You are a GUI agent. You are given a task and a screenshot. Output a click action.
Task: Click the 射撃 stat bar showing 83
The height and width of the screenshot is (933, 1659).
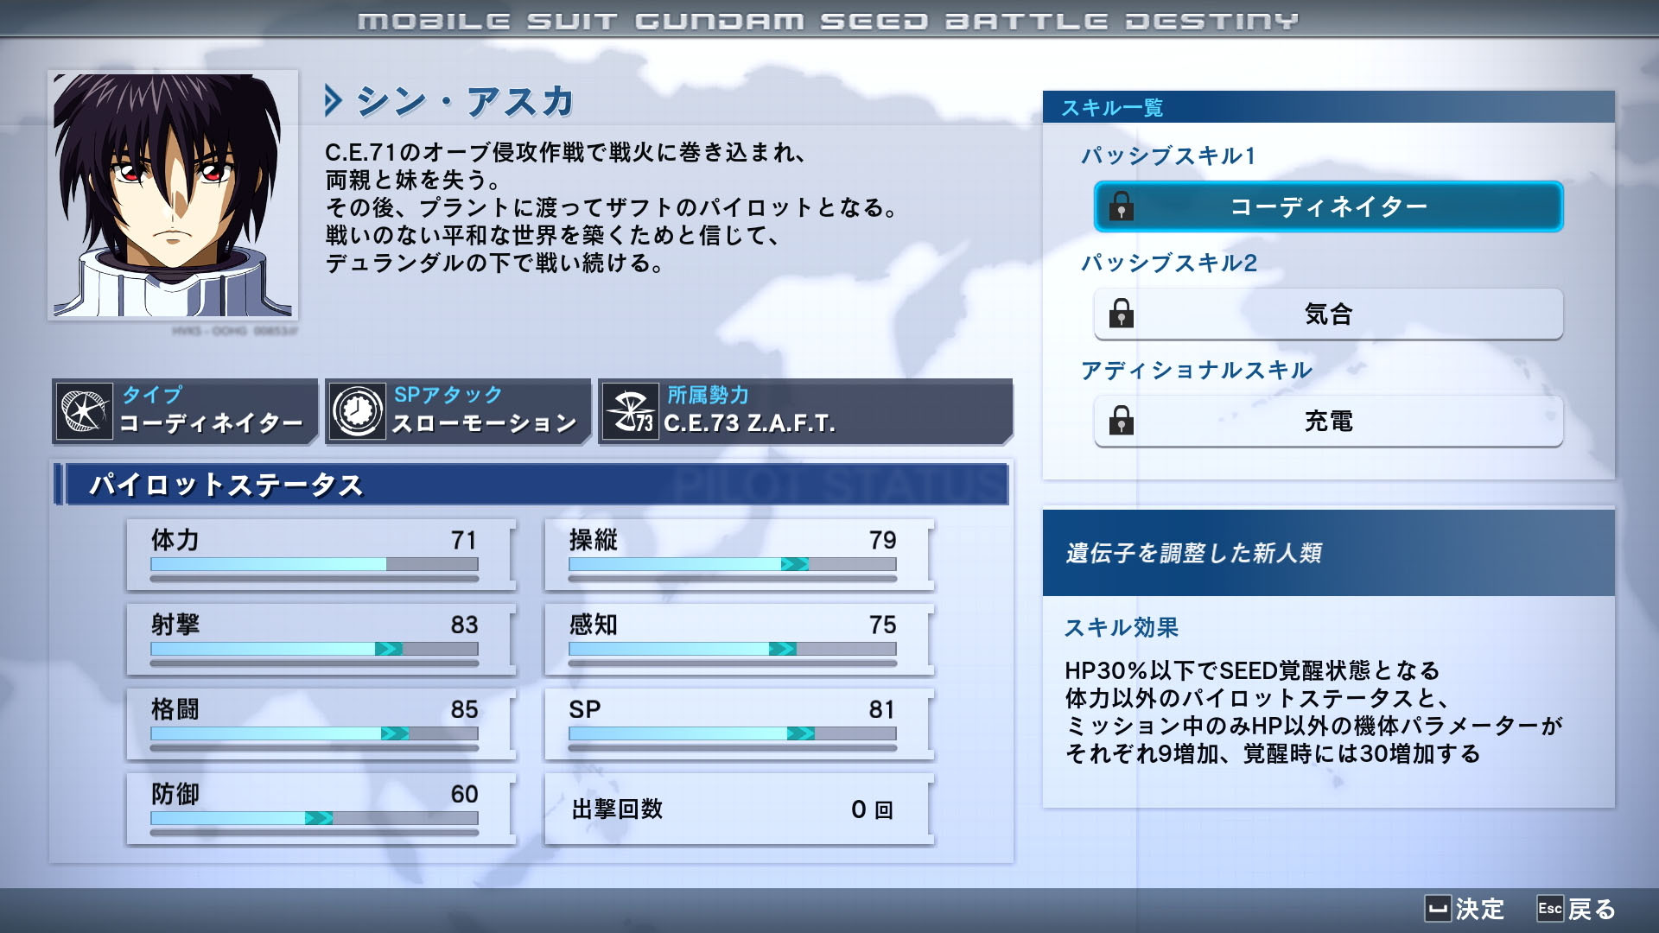315,649
